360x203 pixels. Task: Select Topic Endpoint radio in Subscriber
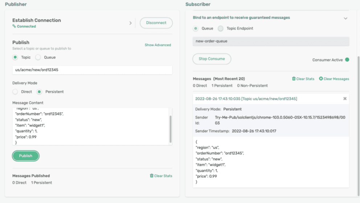point(220,28)
